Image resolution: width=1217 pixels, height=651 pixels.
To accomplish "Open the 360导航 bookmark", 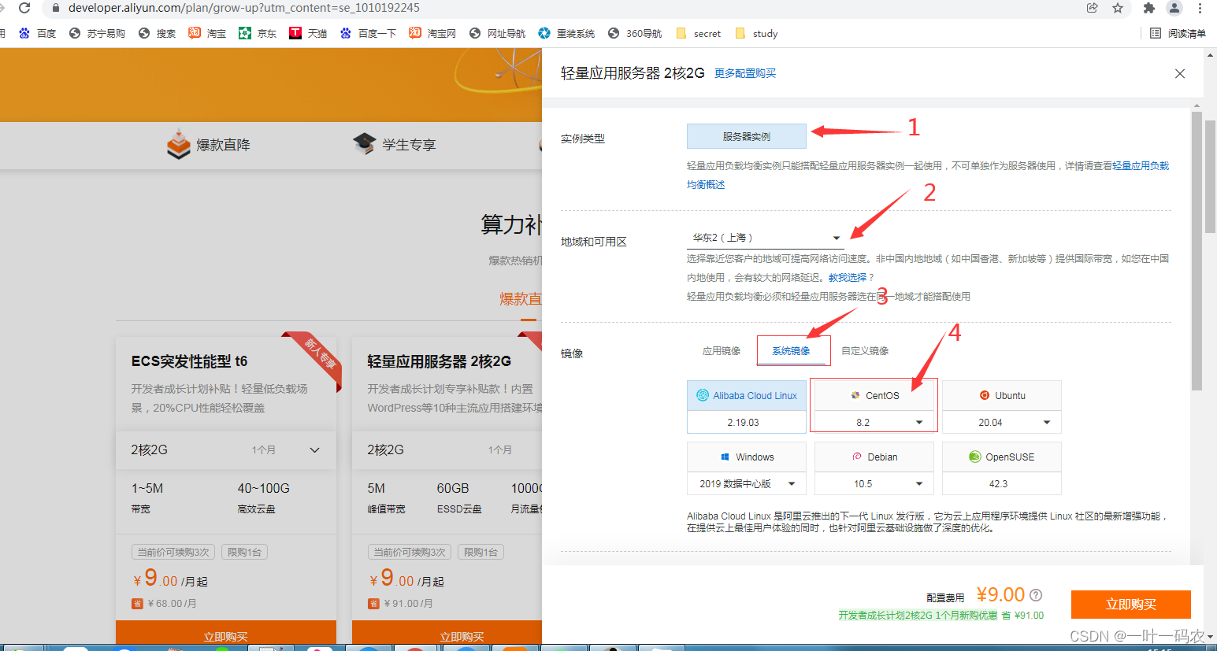I will [x=636, y=33].
